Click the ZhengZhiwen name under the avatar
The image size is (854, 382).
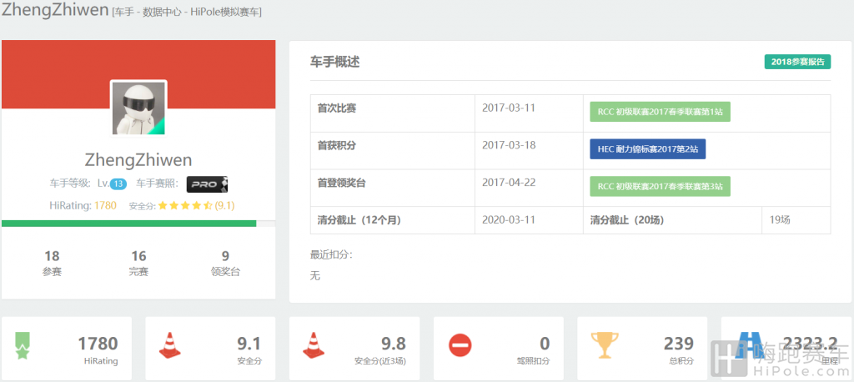click(138, 160)
